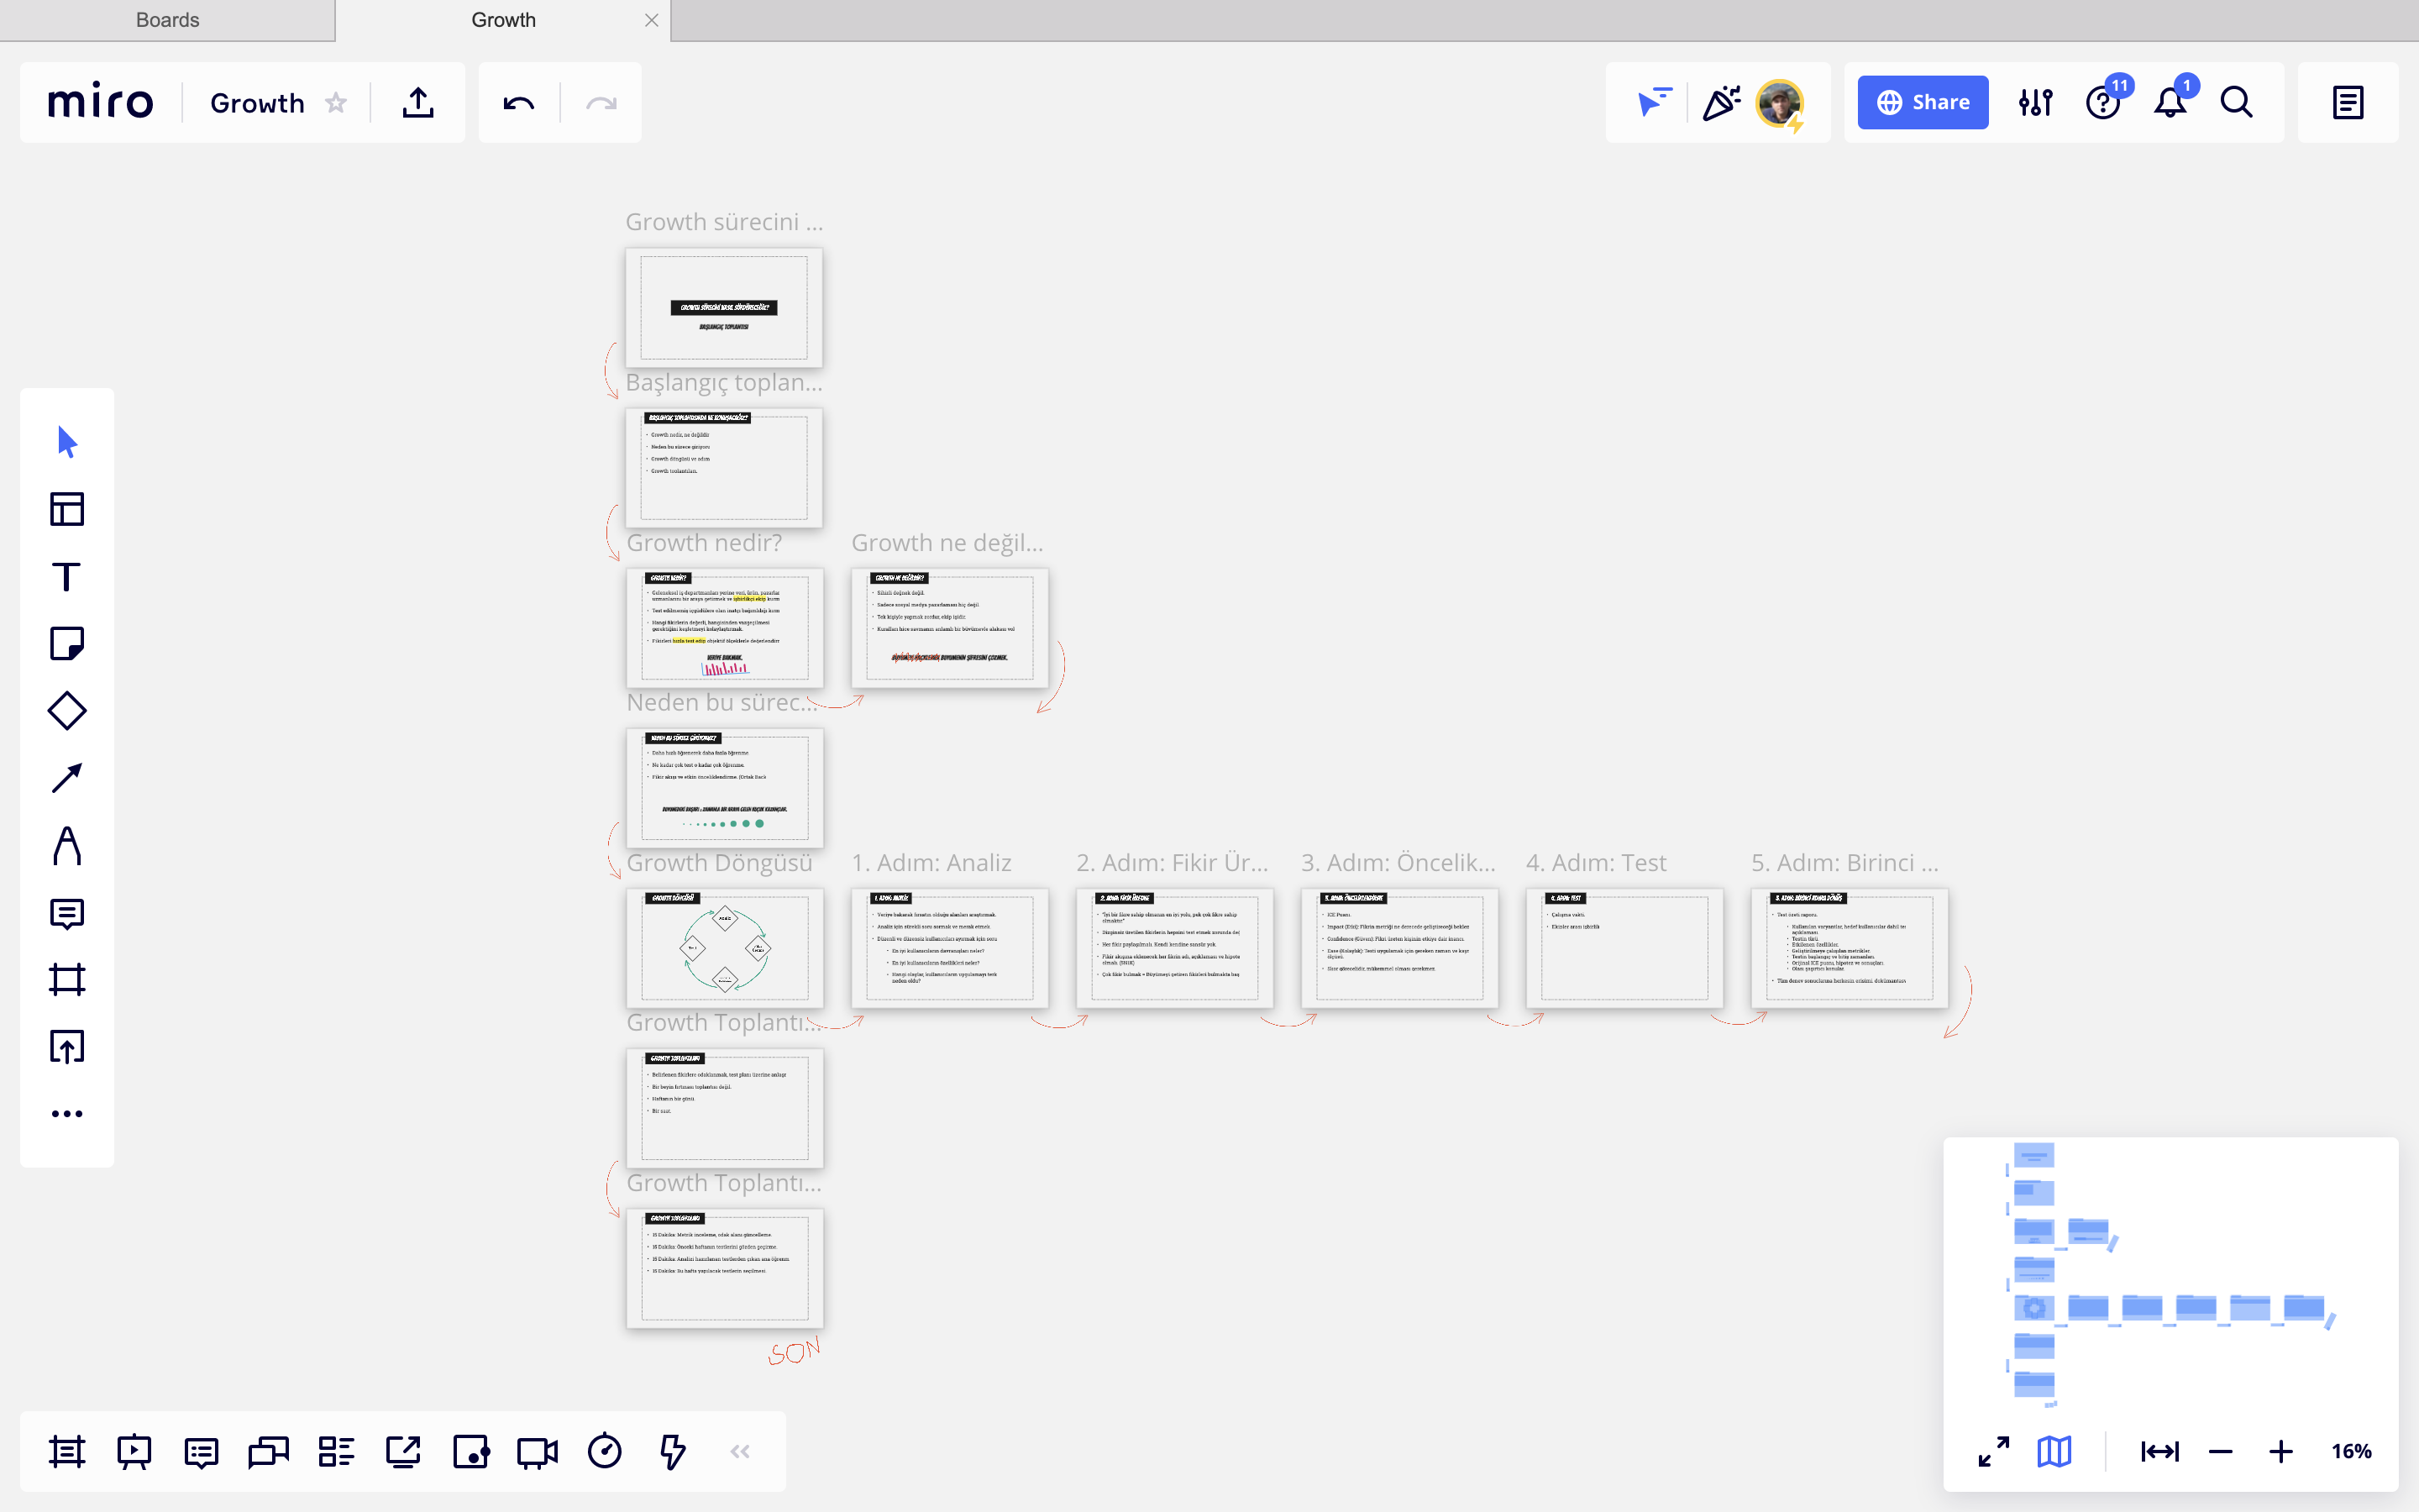Open the Upload tool
This screenshot has height=1512, width=2419.
point(67,1047)
